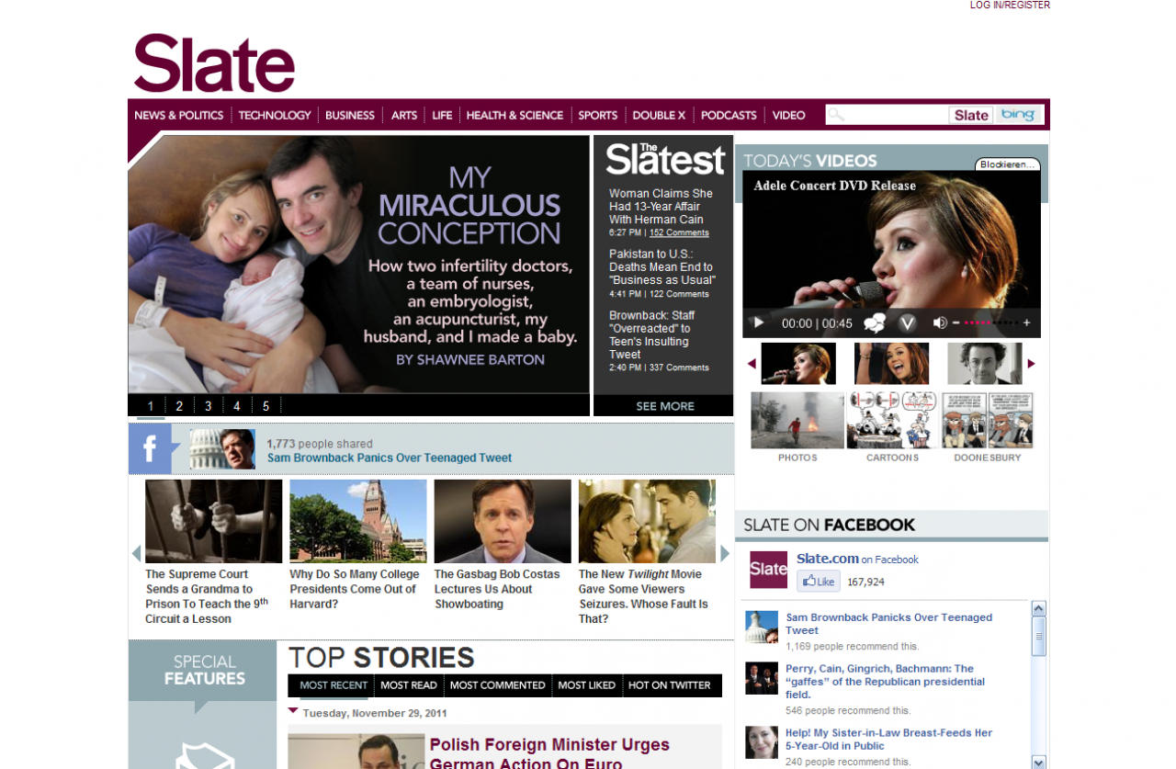This screenshot has height=769, width=1176.
Task: Open the Gasbag Bob Costas story
Action: point(497,589)
